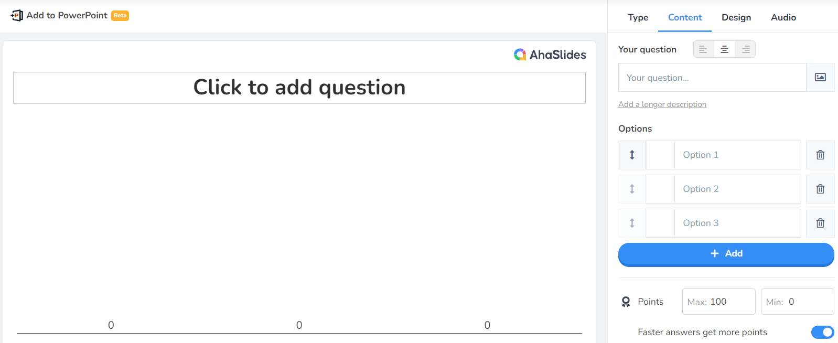Open the Audio tab
Screen dimensions: 838x343
(x=783, y=17)
